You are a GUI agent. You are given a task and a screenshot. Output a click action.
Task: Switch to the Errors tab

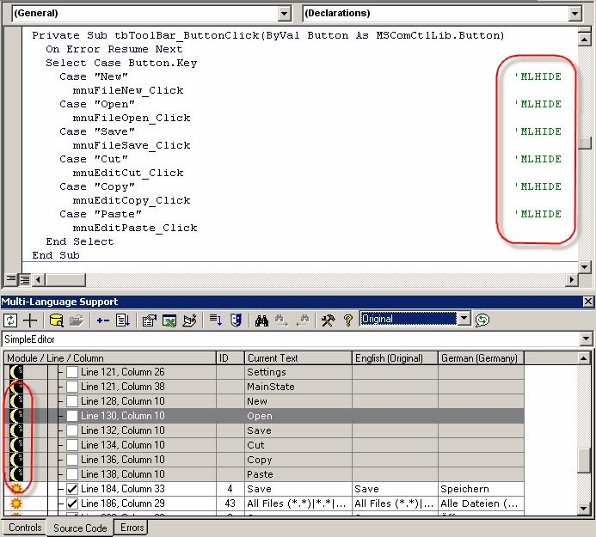[x=132, y=528]
